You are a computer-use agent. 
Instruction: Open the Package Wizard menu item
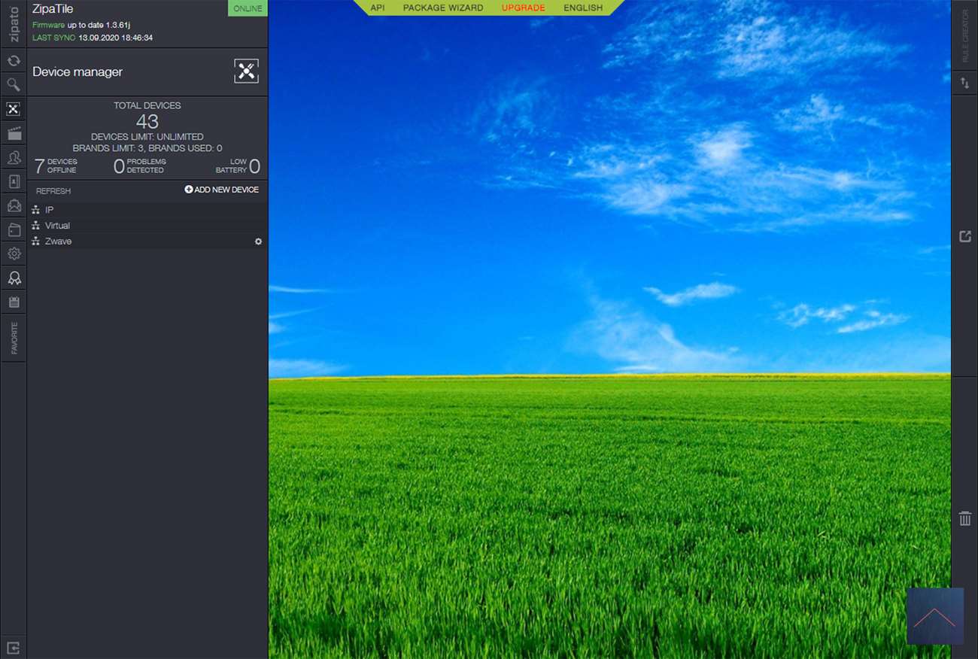coord(443,8)
